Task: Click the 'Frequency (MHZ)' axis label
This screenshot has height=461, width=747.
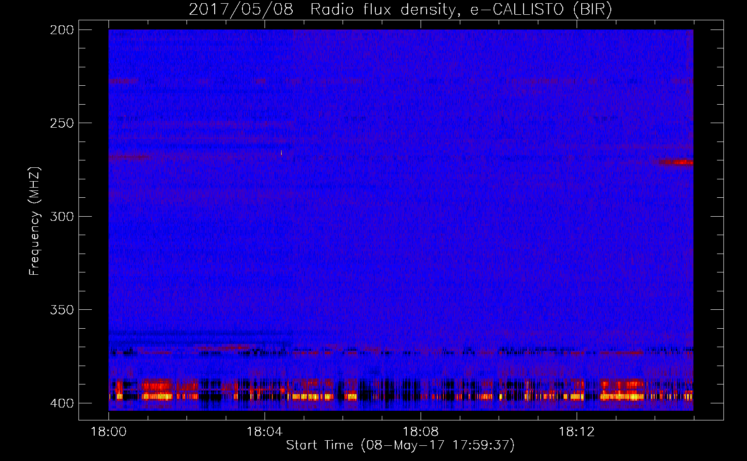Action: click(x=35, y=221)
